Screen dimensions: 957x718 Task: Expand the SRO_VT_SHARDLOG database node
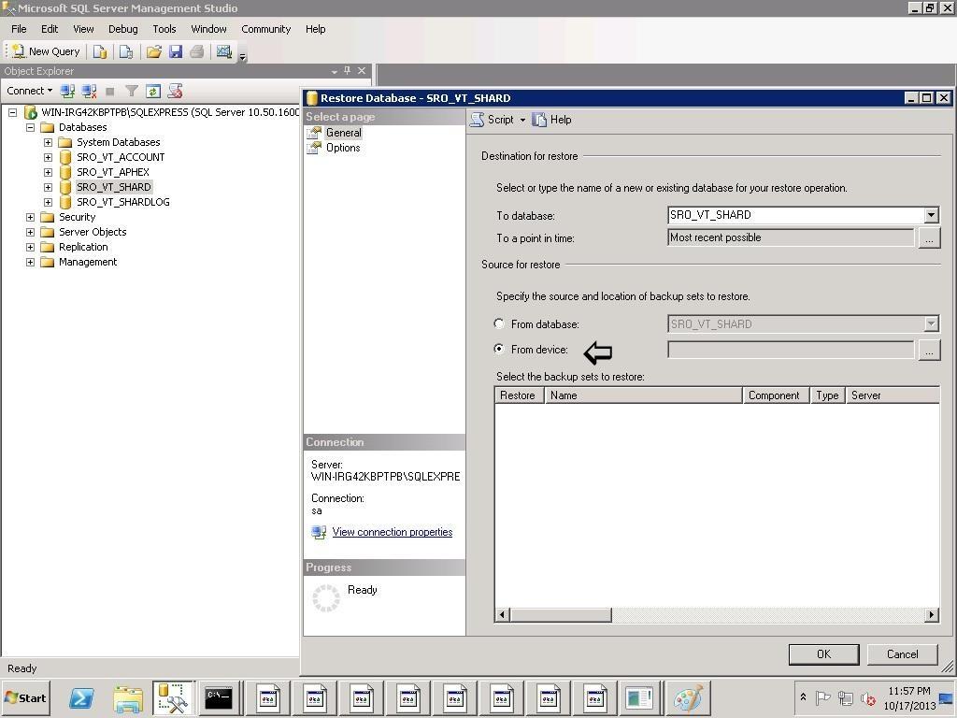[x=48, y=202]
